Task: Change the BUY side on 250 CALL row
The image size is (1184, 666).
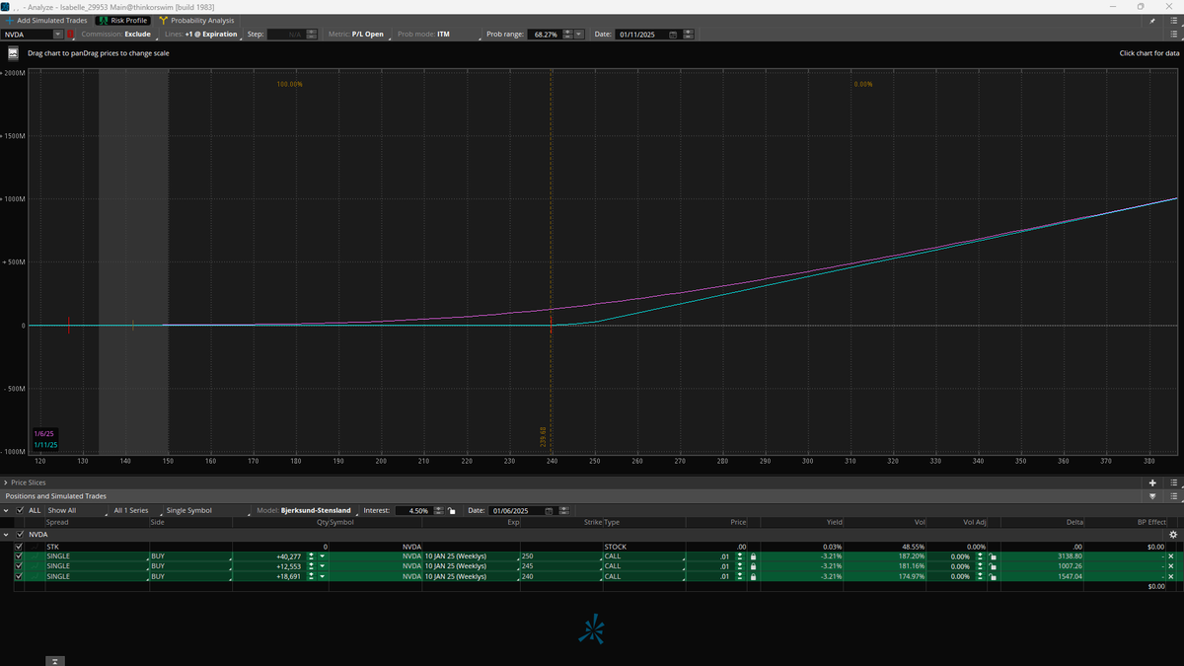Action: click(190, 556)
